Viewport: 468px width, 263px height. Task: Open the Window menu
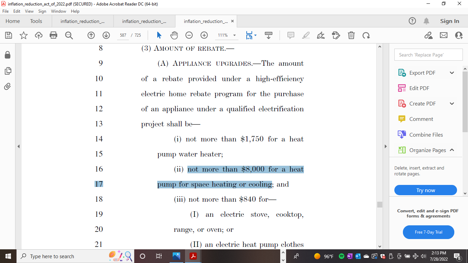click(59, 11)
